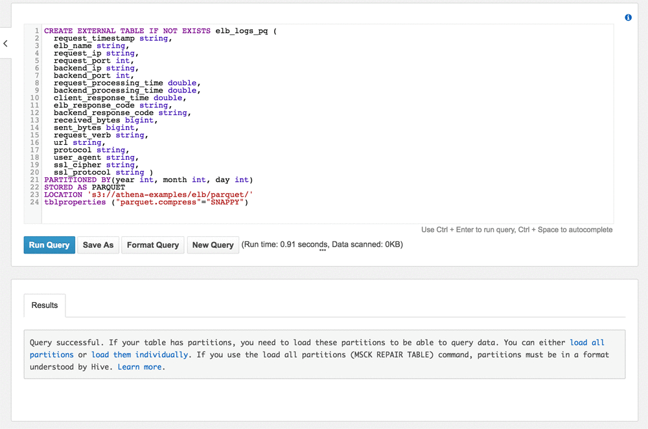Screen dimensions: 648x429
Task: Click the 'user_agent string' line
Action: (x=96, y=157)
